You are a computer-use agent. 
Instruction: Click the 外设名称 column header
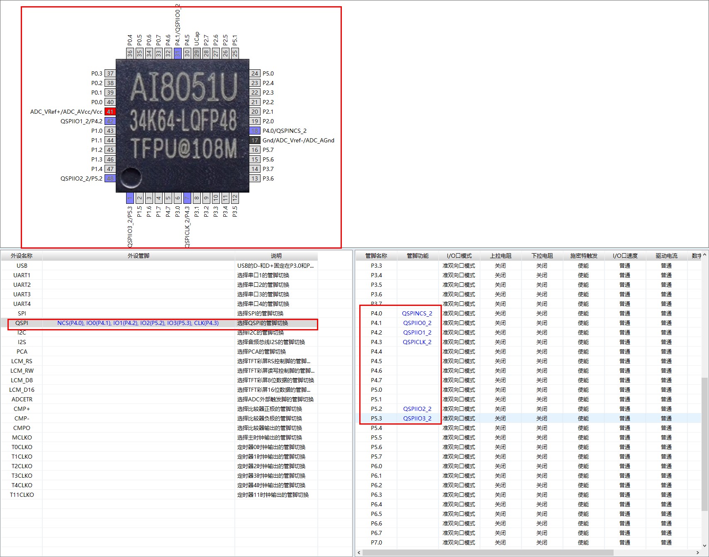coord(22,256)
